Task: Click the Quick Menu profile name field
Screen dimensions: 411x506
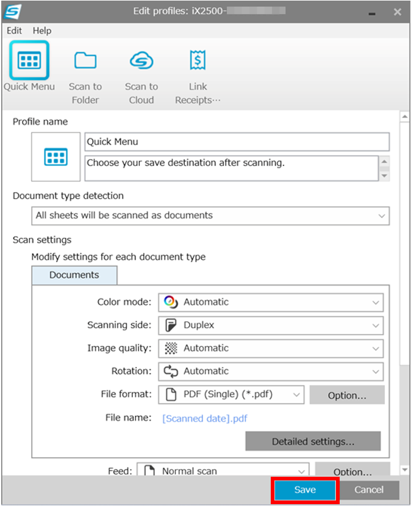Action: click(237, 141)
